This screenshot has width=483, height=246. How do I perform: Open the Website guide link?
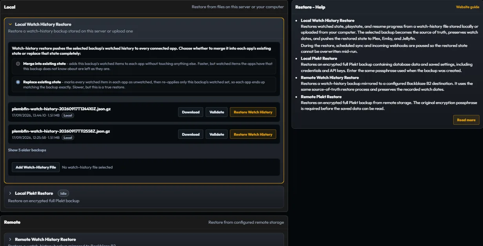(468, 7)
